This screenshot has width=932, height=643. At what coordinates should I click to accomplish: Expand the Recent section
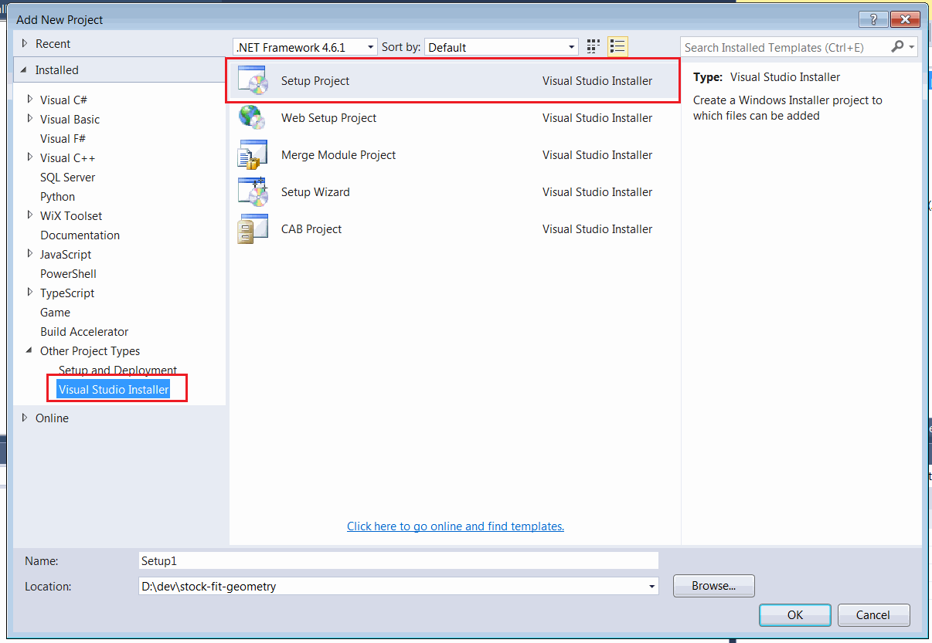(x=25, y=44)
